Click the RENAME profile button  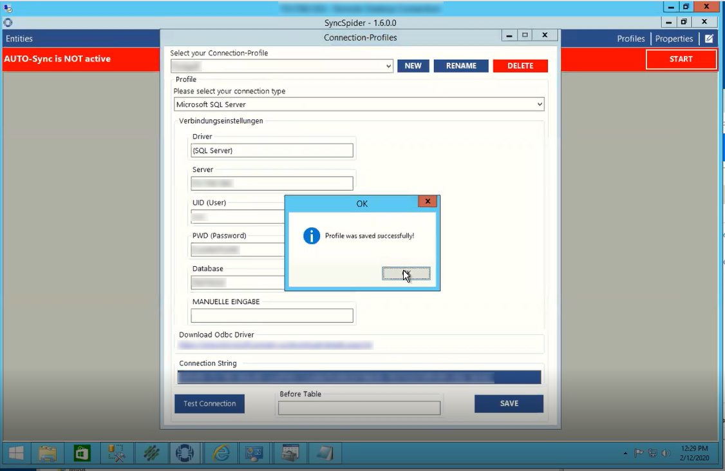pyautogui.click(x=461, y=66)
